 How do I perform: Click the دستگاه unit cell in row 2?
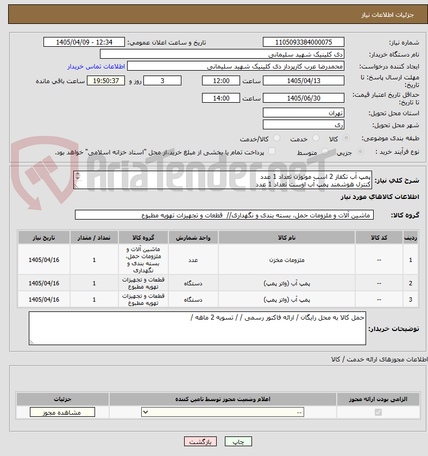click(x=193, y=283)
